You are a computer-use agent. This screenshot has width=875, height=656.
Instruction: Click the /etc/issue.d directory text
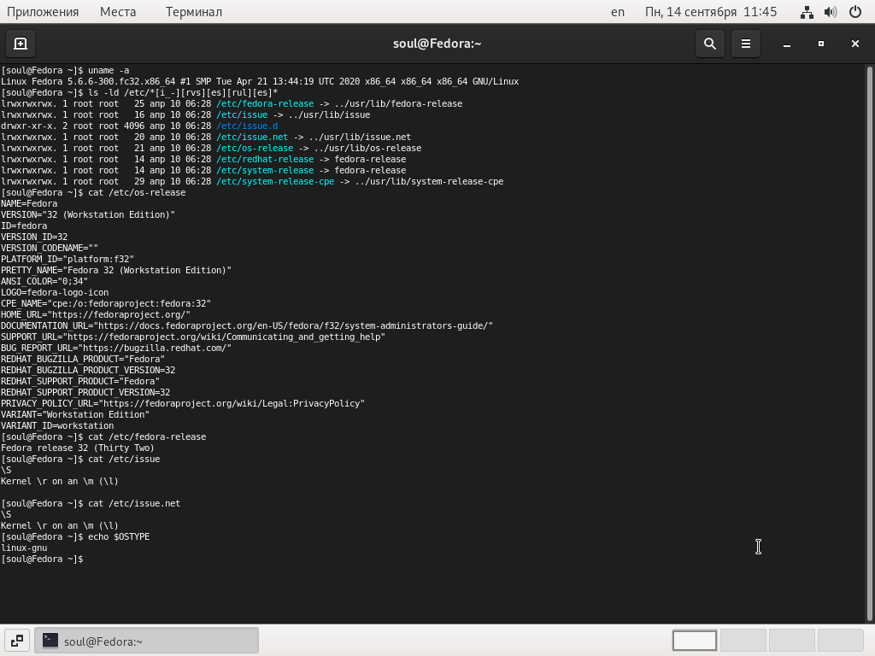tap(247, 126)
